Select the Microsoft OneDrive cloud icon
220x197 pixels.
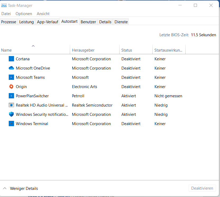(x=11, y=68)
